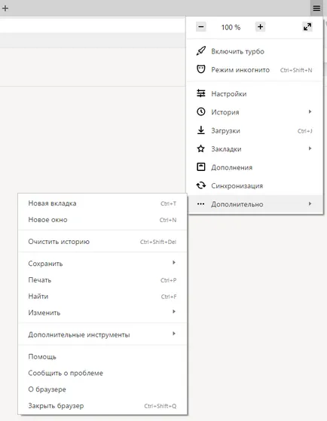This screenshot has width=327, height=421.
Task: Open a new tab with the plus icon
Action: tap(5, 8)
